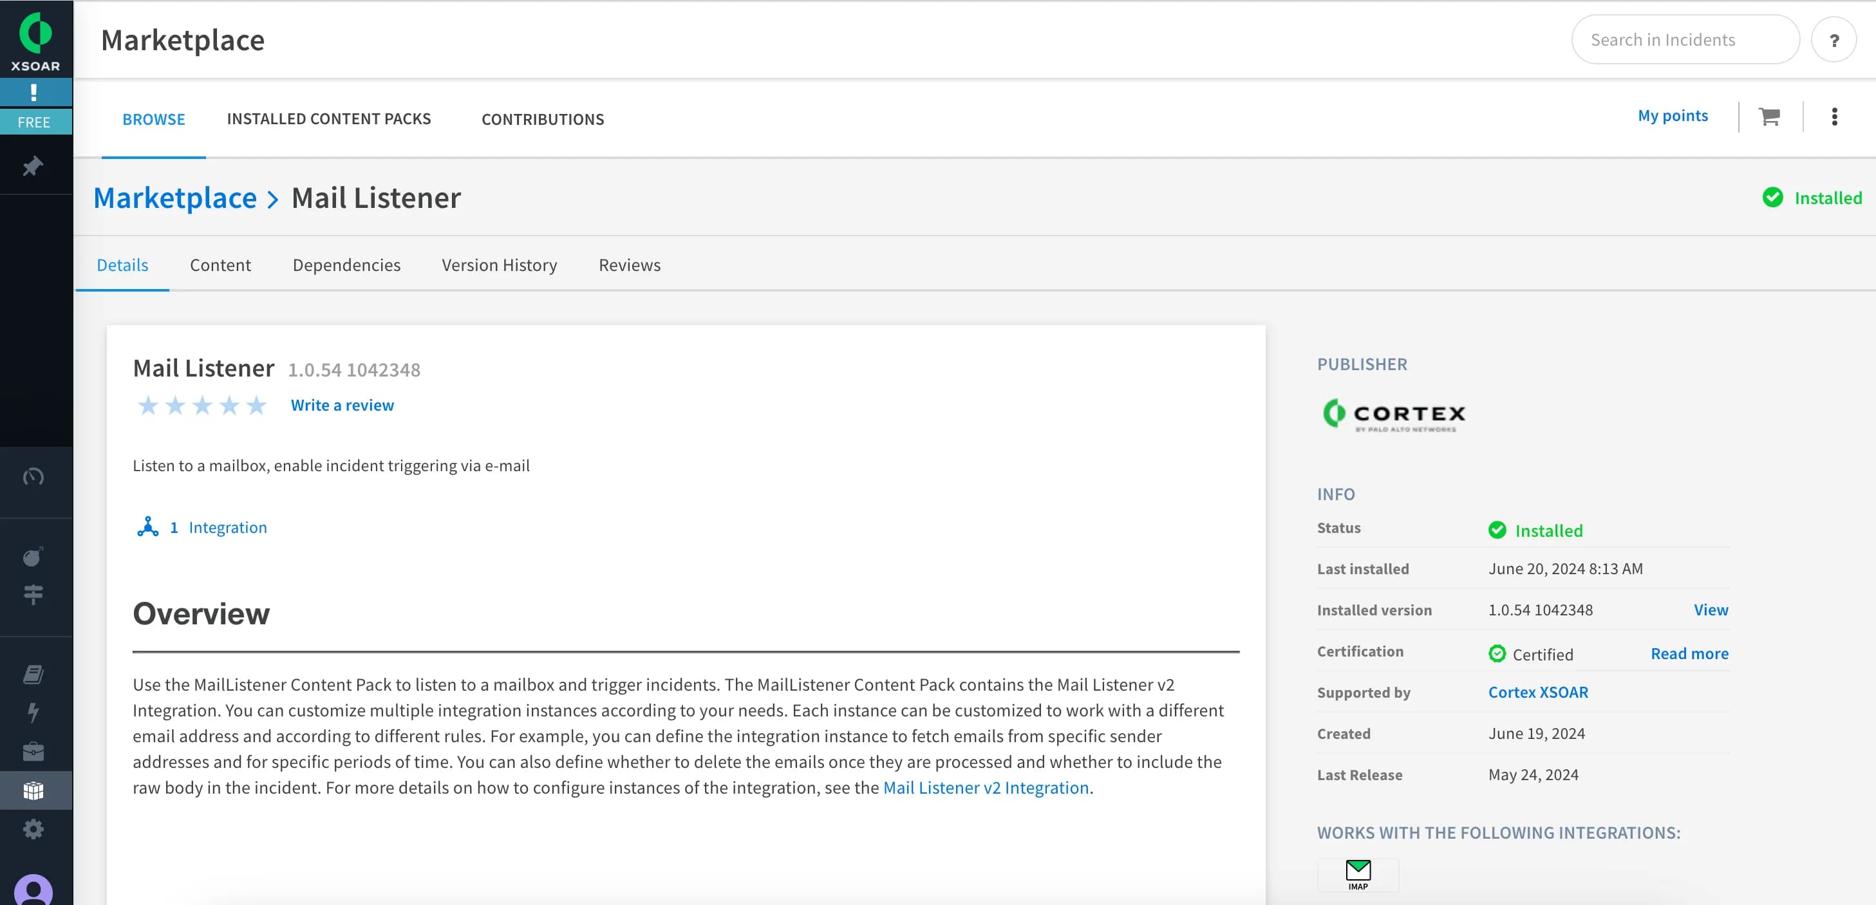Open My points link
The width and height of the screenshot is (1876, 905).
click(1672, 116)
